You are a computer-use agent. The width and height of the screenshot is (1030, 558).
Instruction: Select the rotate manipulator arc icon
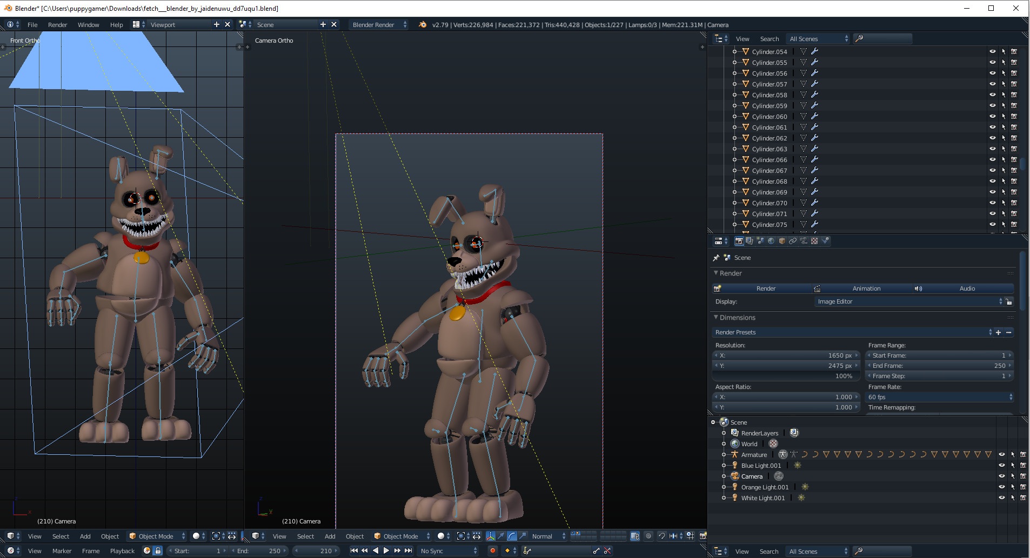(512, 536)
